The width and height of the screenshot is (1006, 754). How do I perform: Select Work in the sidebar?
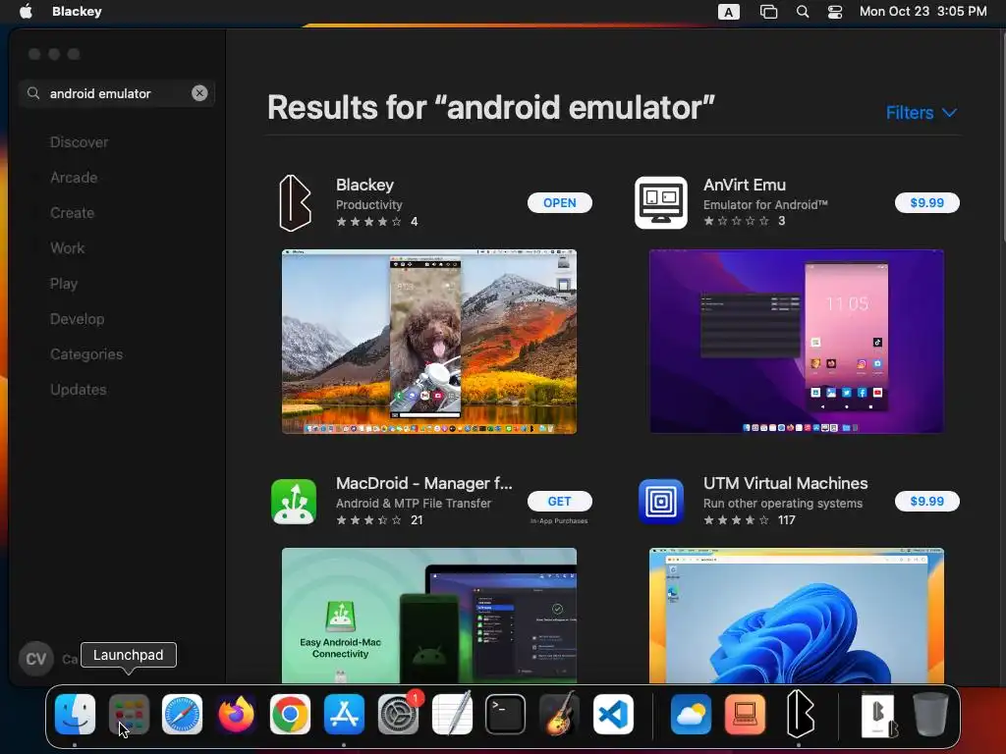click(x=68, y=248)
